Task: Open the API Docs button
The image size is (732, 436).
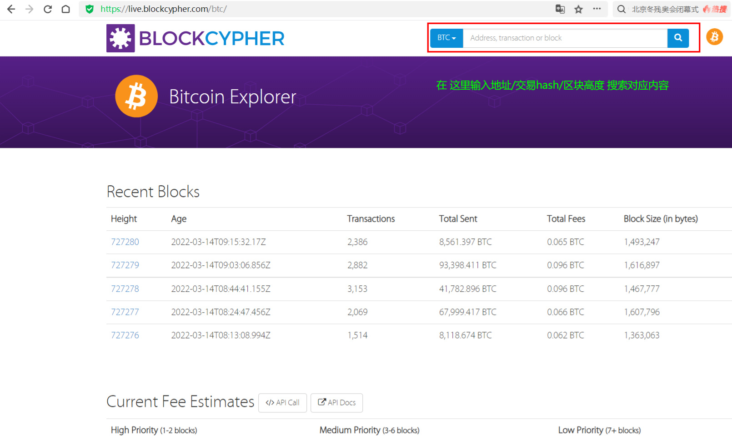Action: coord(336,403)
